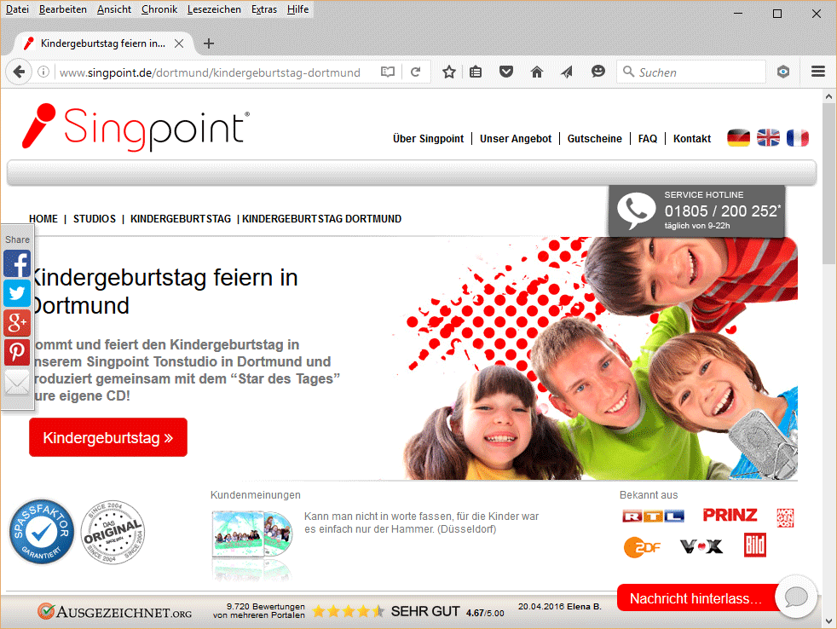Click the five-star rating display
This screenshot has height=629, width=837.
[x=348, y=611]
